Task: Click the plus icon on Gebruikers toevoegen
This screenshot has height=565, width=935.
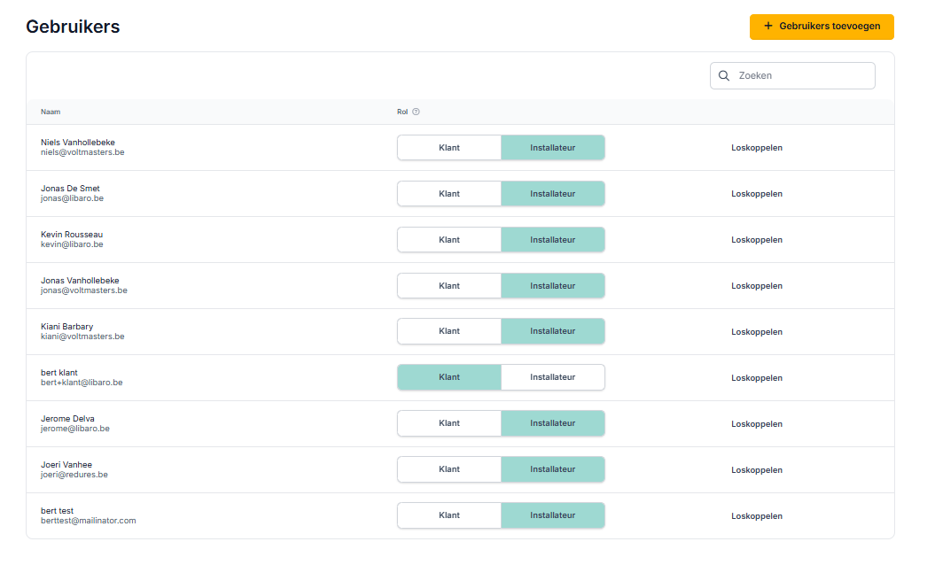Action: (x=767, y=27)
